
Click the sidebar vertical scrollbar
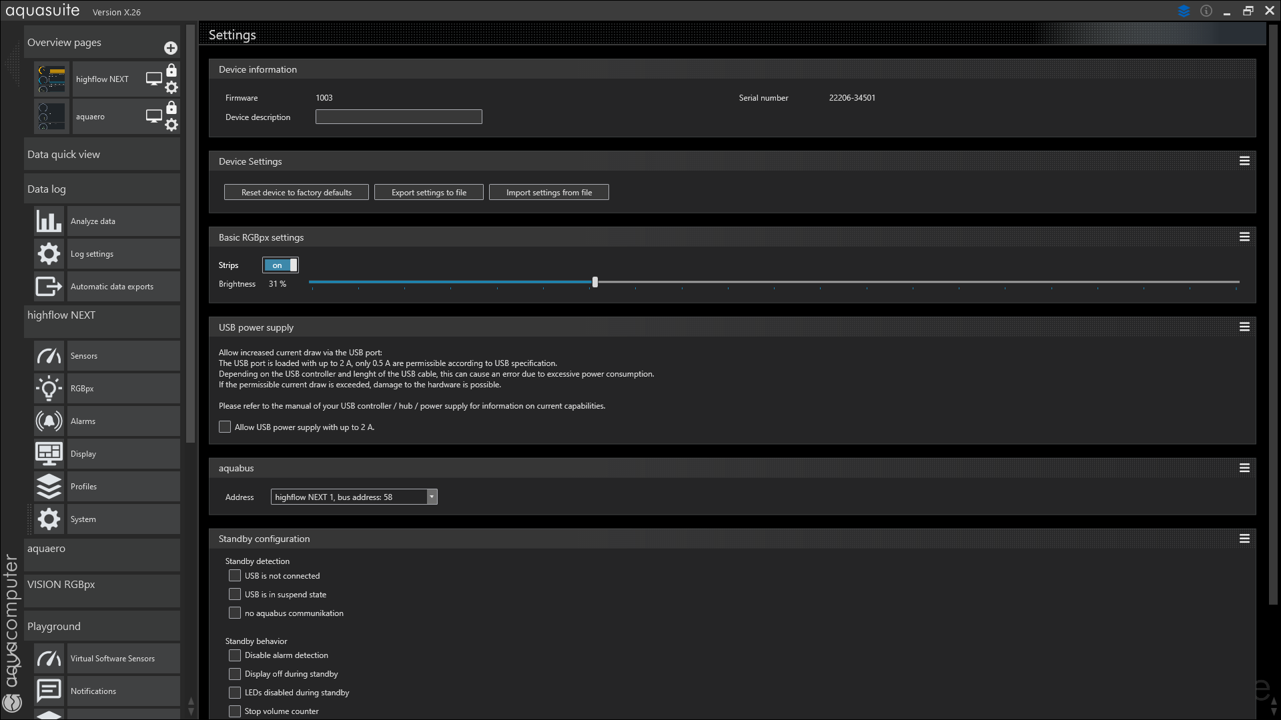click(x=190, y=233)
